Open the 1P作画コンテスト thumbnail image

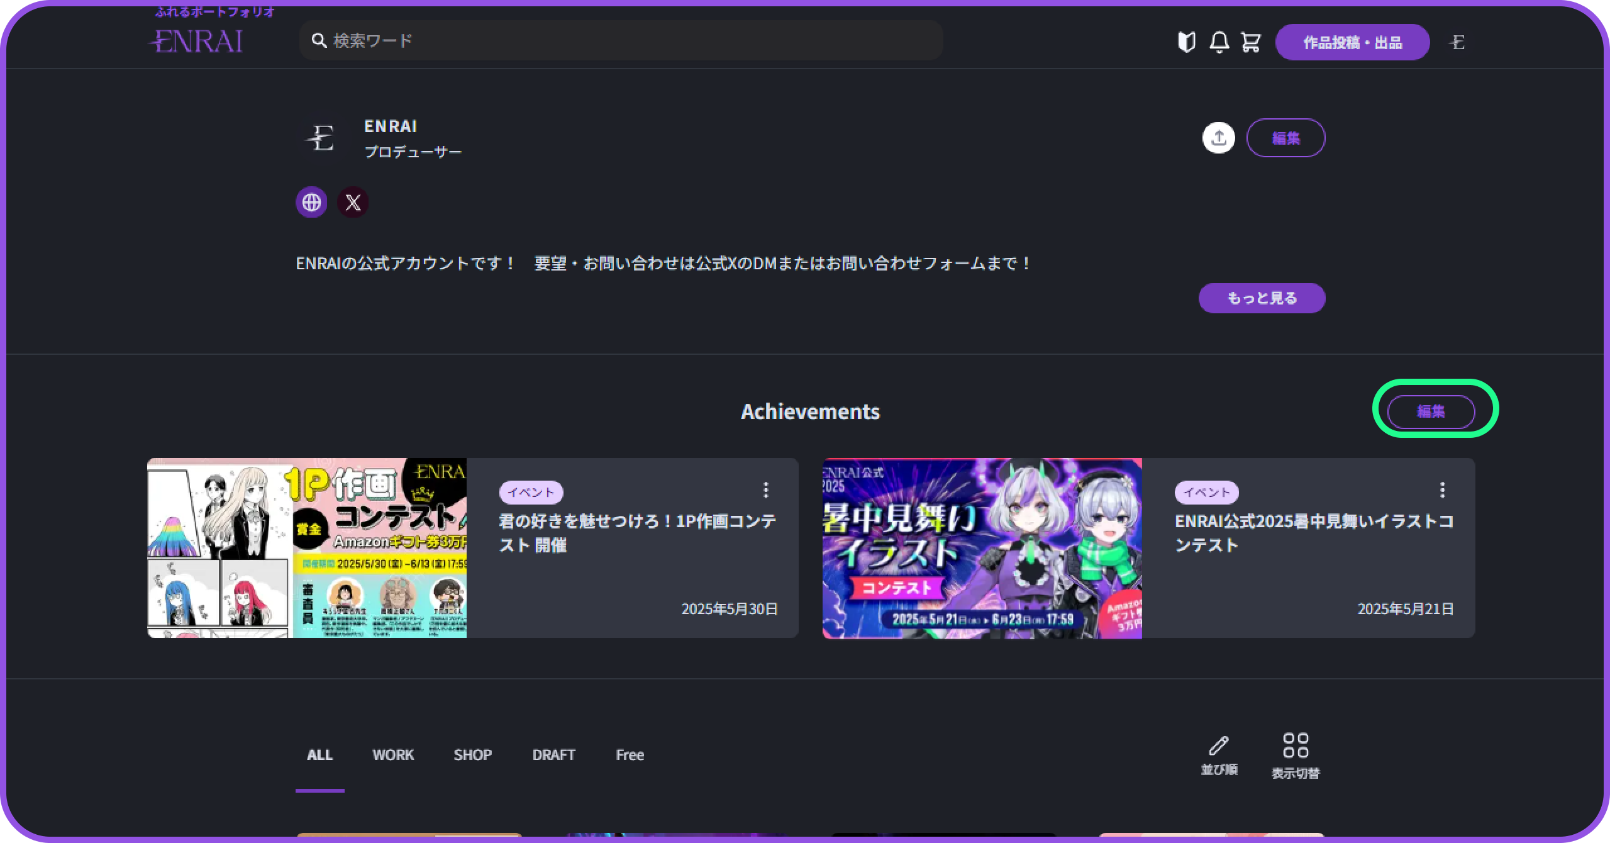[307, 548]
